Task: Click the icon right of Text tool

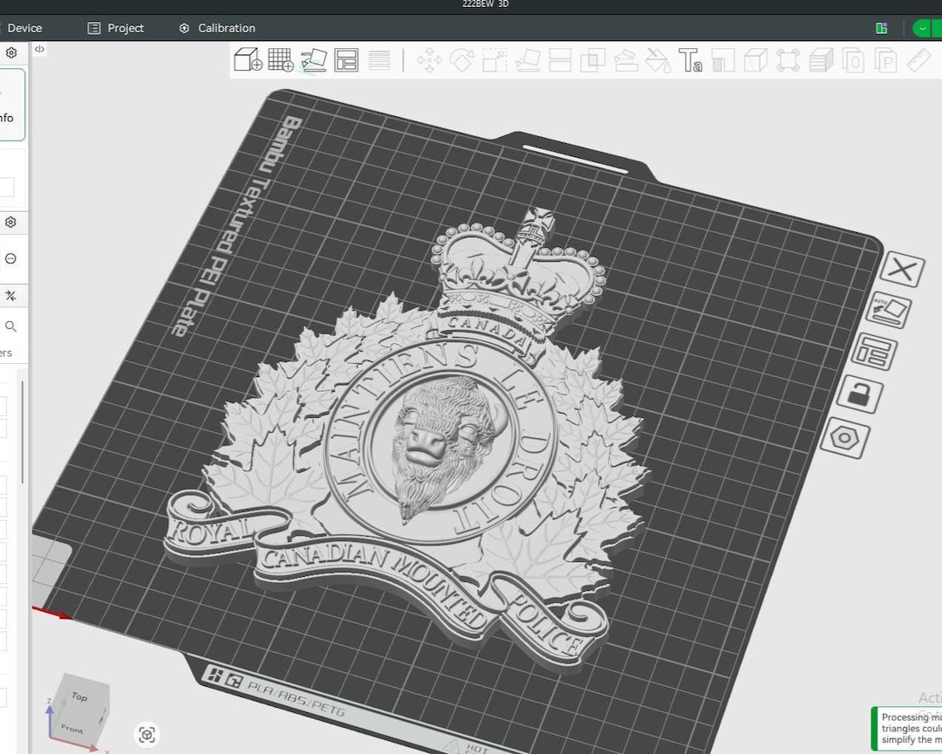Action: tap(723, 61)
